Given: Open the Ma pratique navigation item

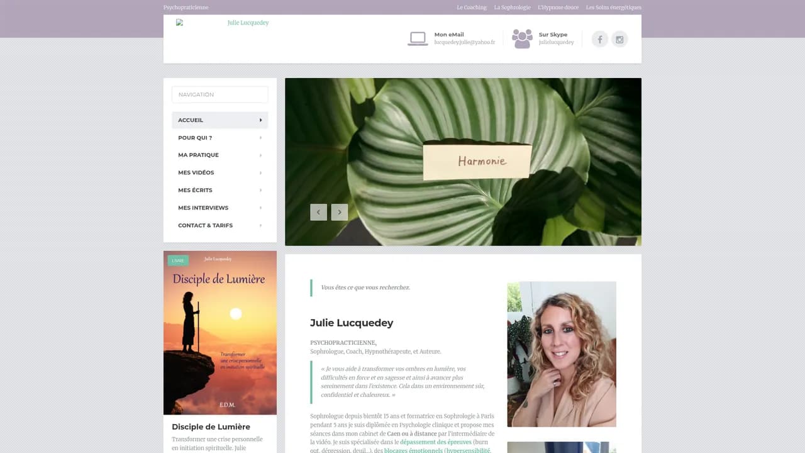Looking at the screenshot, I should (220, 155).
